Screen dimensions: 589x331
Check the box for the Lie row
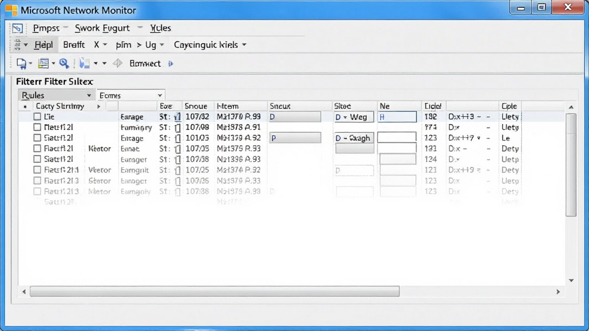coord(37,117)
